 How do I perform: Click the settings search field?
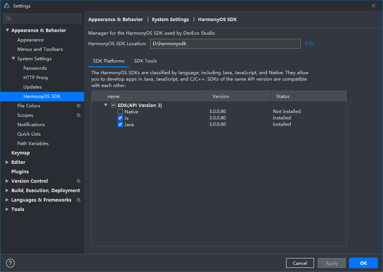click(42, 18)
